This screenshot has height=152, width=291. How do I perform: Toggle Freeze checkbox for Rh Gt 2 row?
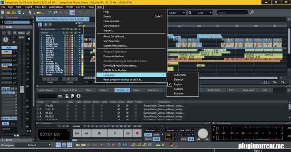pos(136,116)
